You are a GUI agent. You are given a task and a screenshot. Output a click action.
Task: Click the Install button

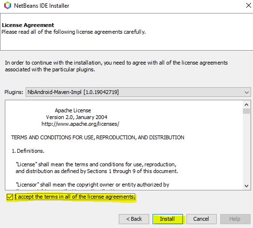coord(168,219)
